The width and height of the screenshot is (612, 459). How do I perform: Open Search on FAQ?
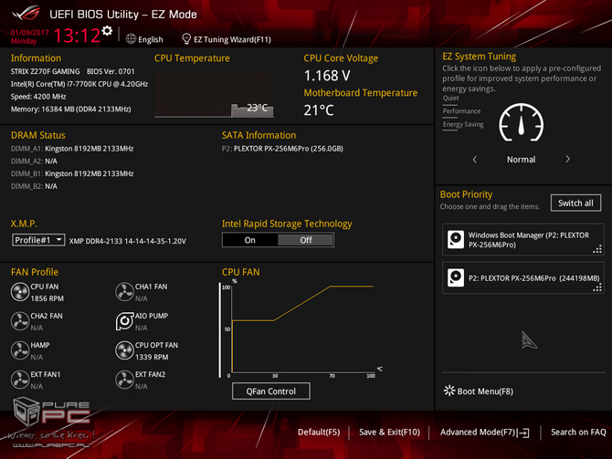tap(578, 433)
